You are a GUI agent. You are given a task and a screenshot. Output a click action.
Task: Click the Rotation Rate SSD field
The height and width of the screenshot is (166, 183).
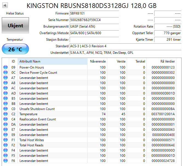(168, 26)
